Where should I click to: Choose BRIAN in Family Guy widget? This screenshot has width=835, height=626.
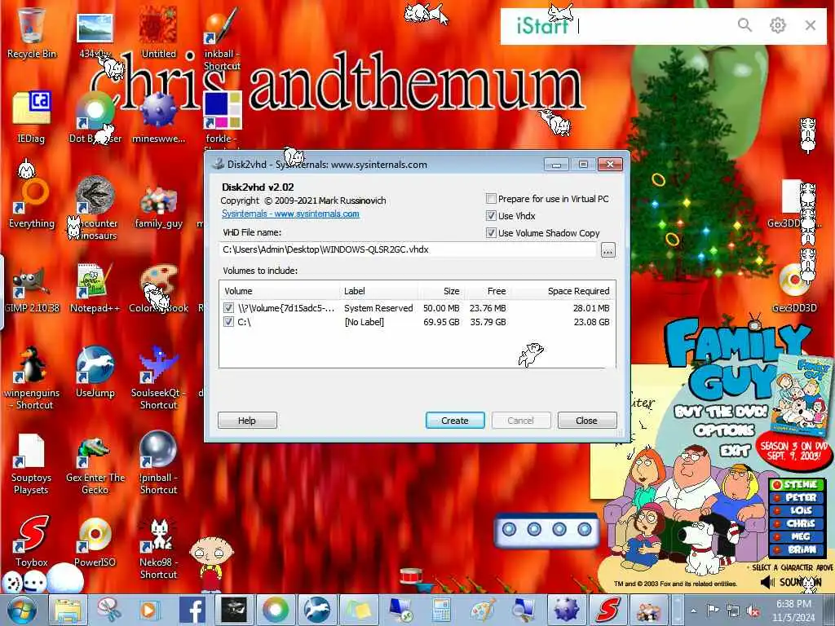click(x=797, y=549)
